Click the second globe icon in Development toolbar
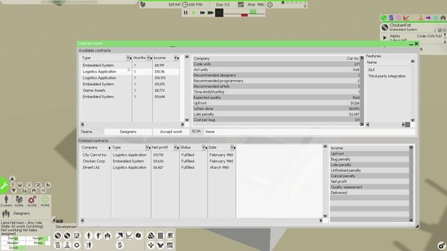Image resolution: width=447 pixels, height=251 pixels. pyautogui.click(x=67, y=236)
